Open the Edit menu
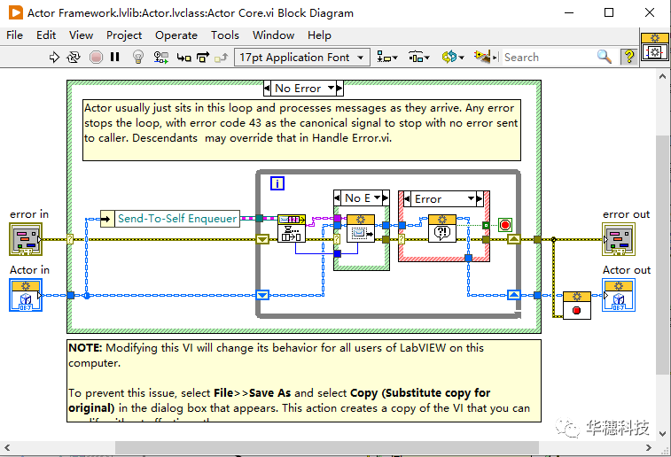This screenshot has width=671, height=457. [x=46, y=35]
